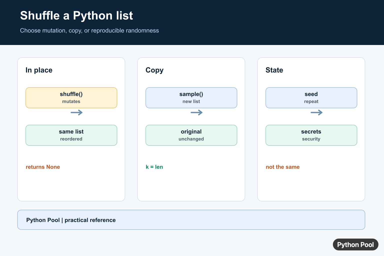
Task: Select the secrets security box
Action: [311, 135]
